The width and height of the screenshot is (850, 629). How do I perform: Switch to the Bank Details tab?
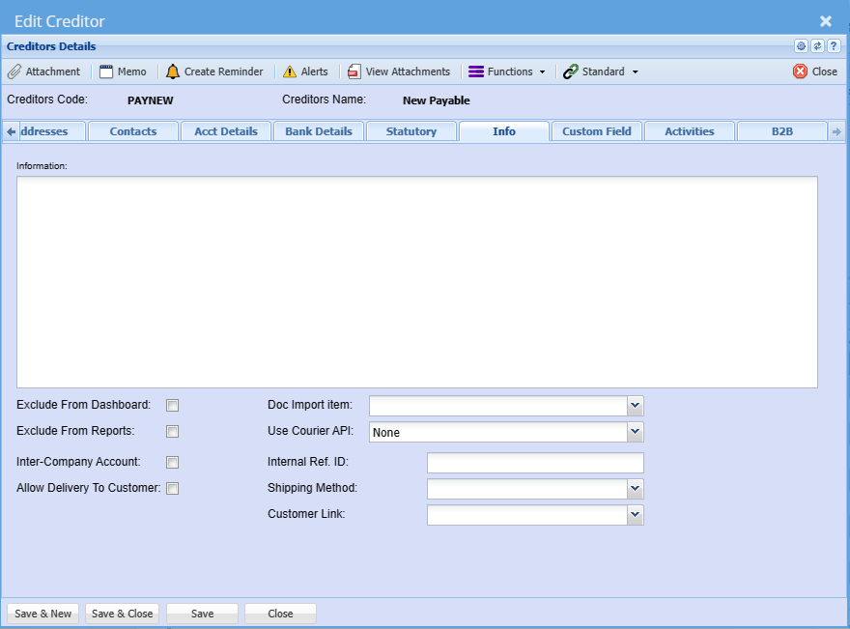319,131
